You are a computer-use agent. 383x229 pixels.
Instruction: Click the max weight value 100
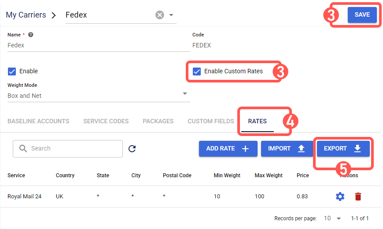[259, 197]
